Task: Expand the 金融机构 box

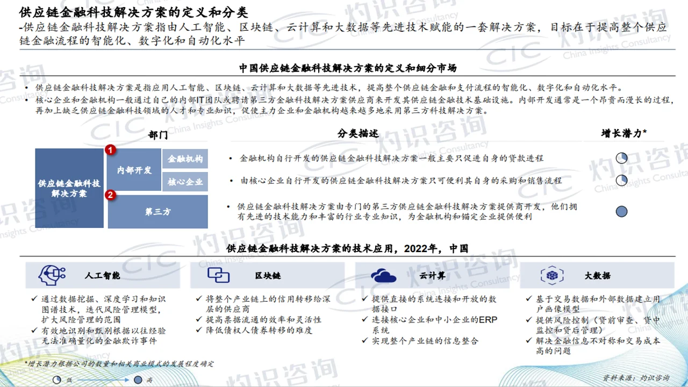Action: 185,159
